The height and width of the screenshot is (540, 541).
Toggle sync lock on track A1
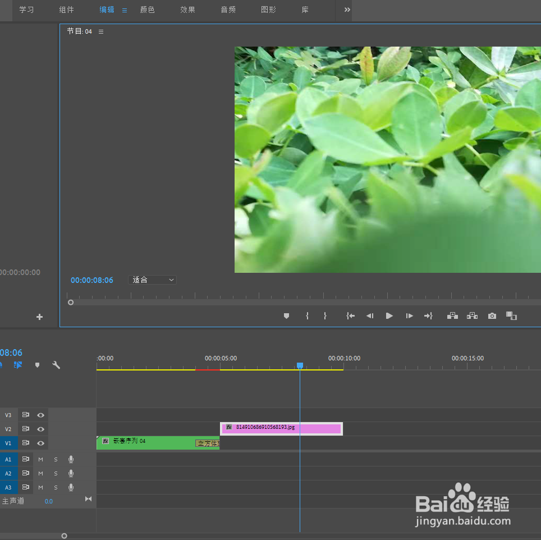(25, 459)
